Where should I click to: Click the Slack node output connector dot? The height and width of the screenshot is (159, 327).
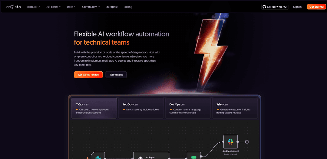(x=238, y=142)
